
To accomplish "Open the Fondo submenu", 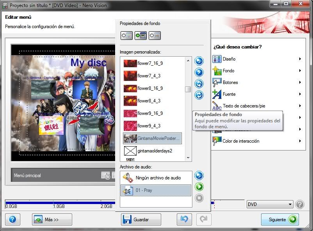I will coord(257,71).
